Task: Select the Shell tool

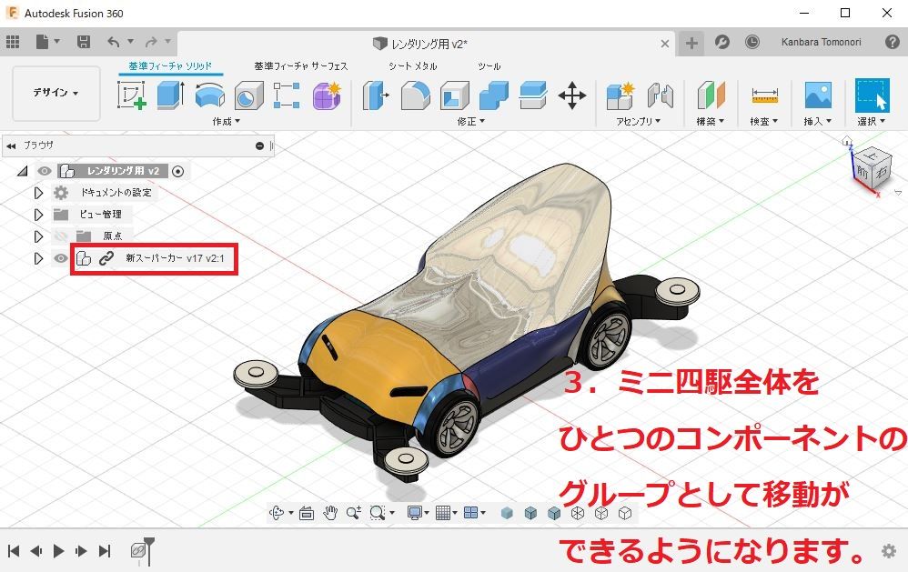Action: tap(455, 95)
